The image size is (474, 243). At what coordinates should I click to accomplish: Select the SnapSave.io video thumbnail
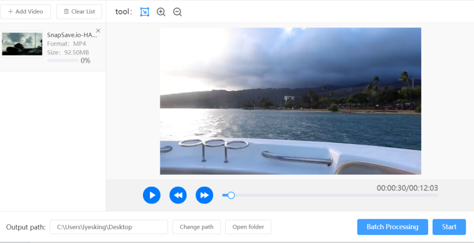22,43
